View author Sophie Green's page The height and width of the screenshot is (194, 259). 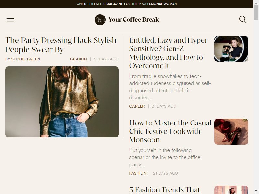26,59
